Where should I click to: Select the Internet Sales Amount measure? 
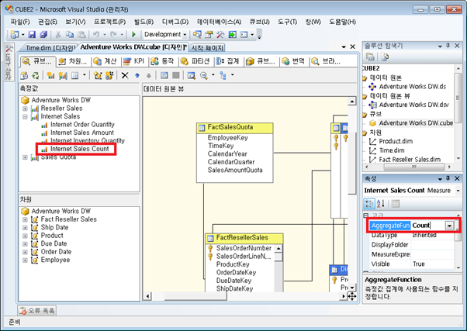82,133
